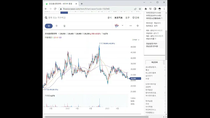Switch chart to 주 weekly period

[x=57, y=26]
